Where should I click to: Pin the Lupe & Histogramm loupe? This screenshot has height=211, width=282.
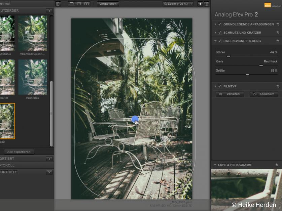coord(277,165)
